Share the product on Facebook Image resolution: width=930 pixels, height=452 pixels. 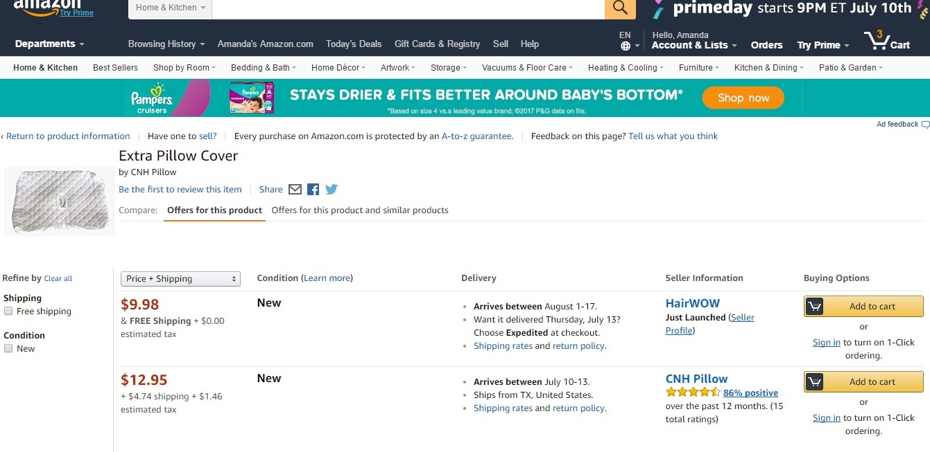click(313, 190)
